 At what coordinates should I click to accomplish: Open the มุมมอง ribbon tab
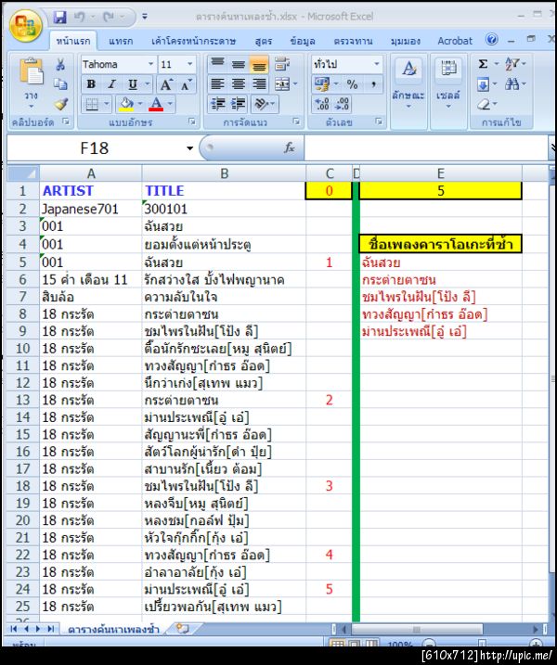(x=406, y=41)
